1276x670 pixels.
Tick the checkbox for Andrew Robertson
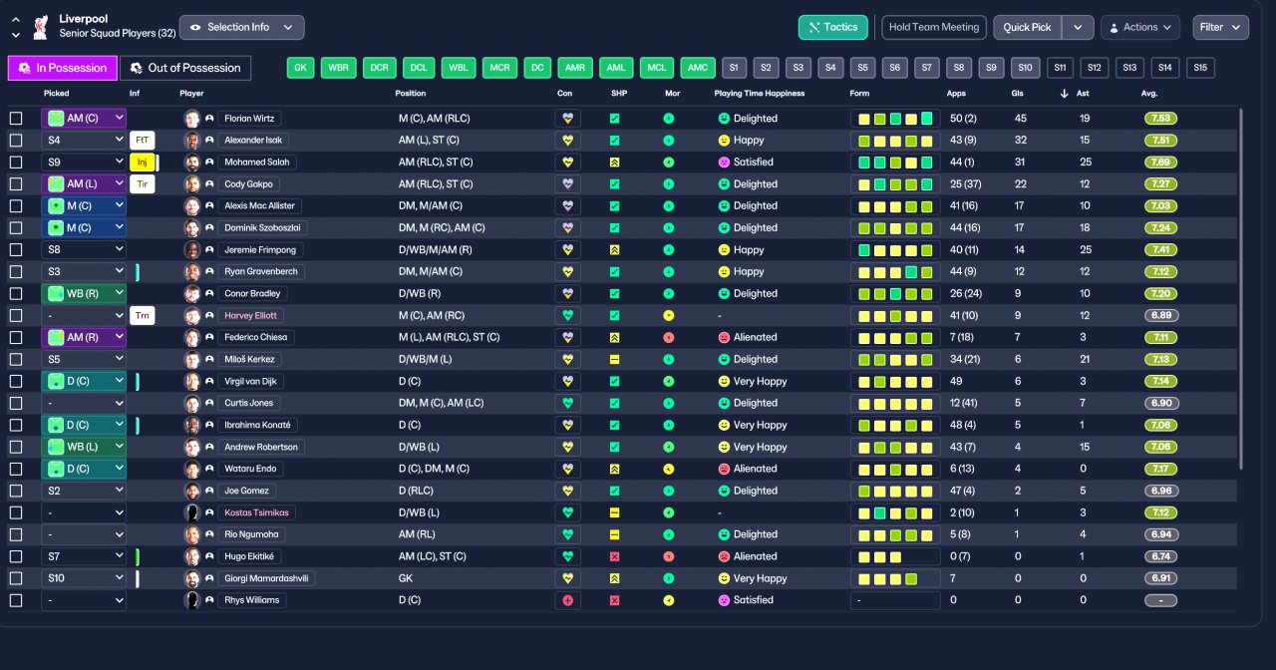click(16, 447)
